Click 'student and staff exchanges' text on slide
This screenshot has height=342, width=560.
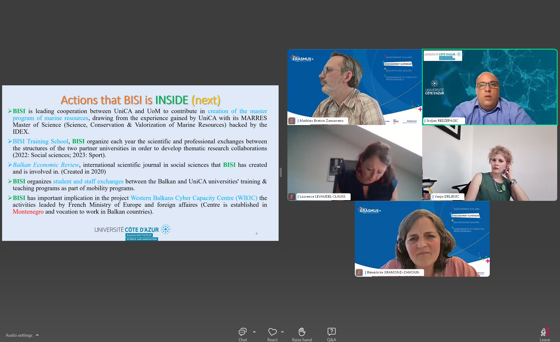pyautogui.click(x=88, y=182)
